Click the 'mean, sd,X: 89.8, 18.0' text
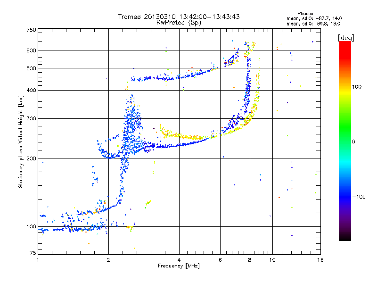This screenshot has height=283, width=377. [x=313, y=24]
